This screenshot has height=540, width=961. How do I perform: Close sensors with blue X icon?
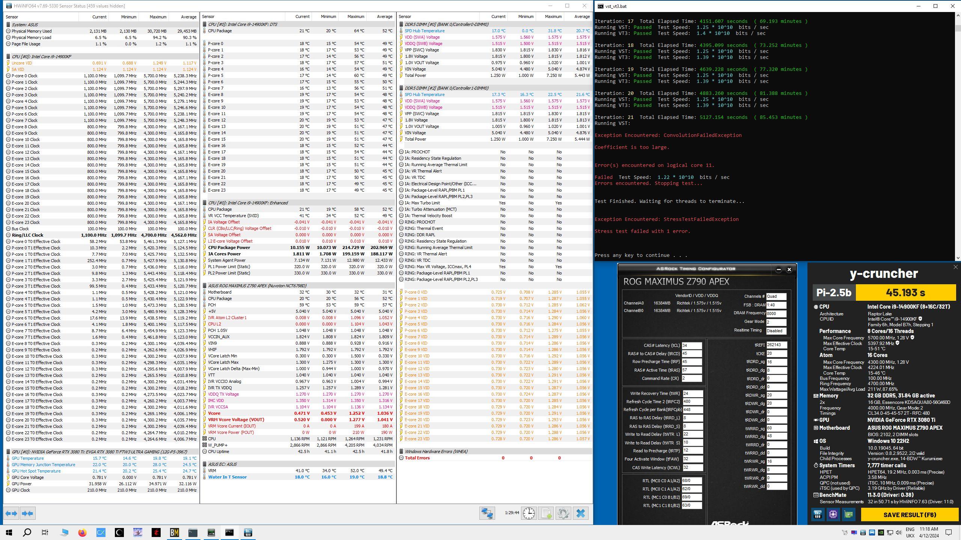click(x=580, y=513)
